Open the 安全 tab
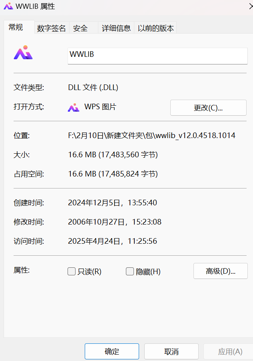Screen dimensions: 253x361 coord(84,28)
